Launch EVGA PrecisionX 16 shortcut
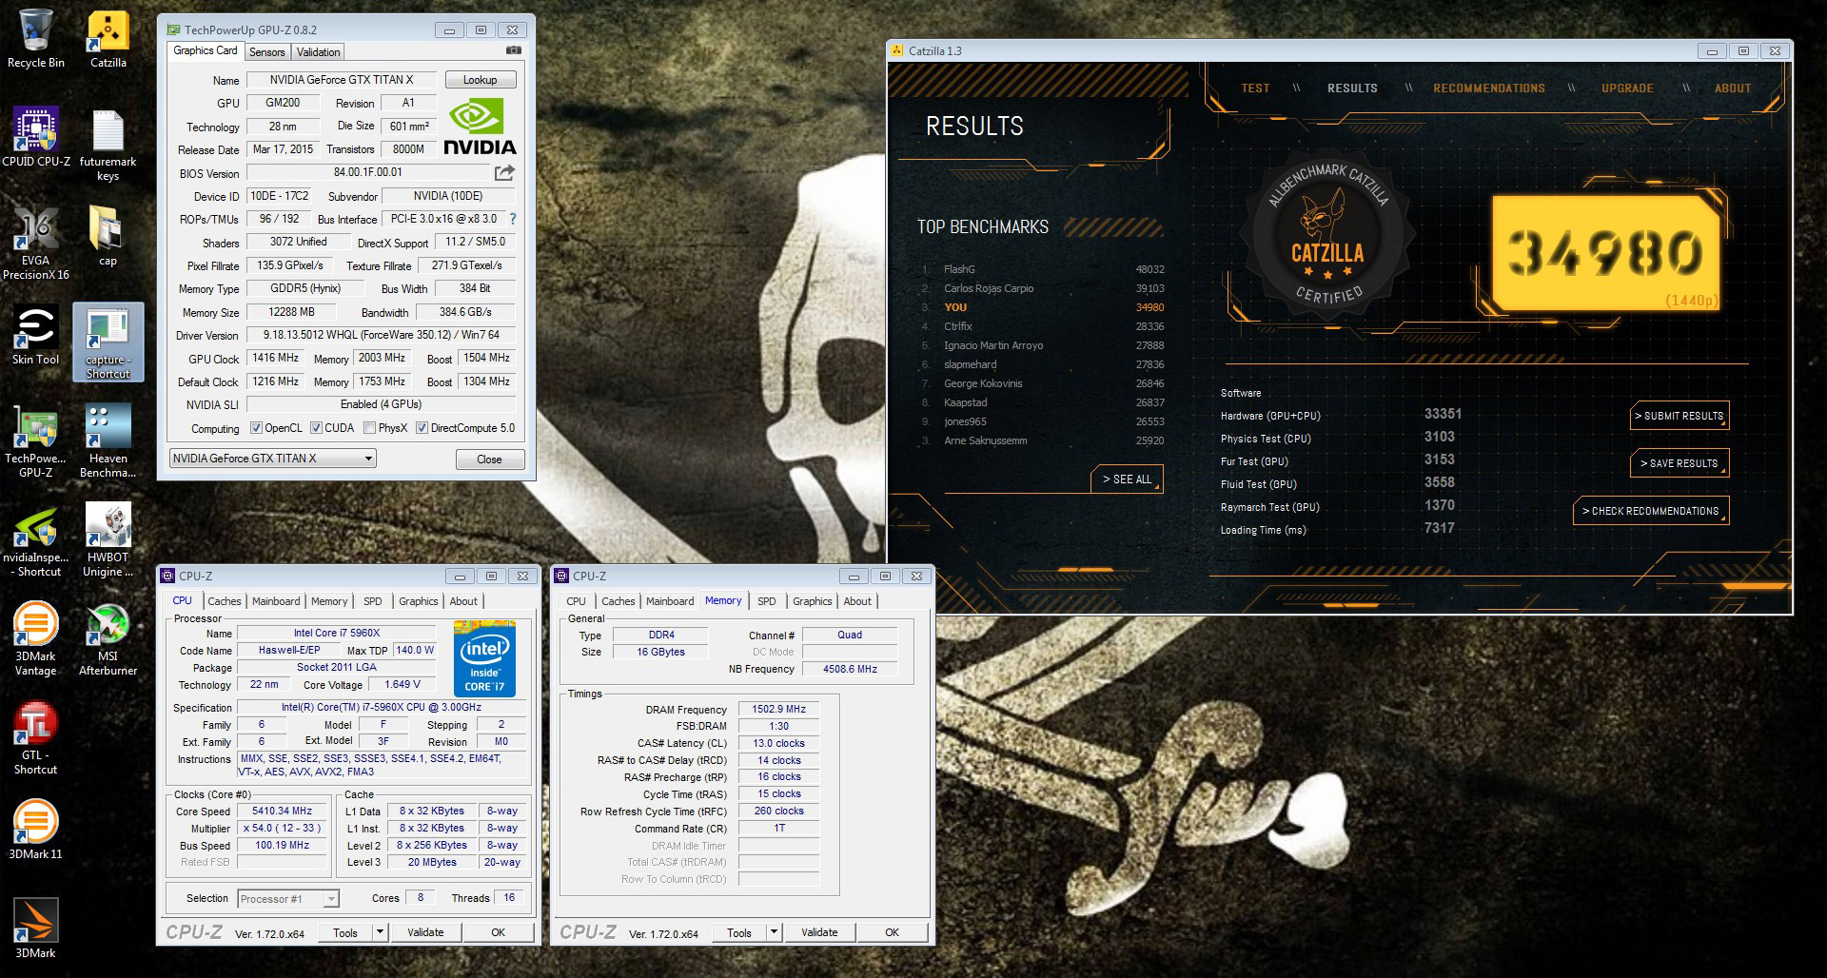The image size is (1827, 978). [36, 244]
